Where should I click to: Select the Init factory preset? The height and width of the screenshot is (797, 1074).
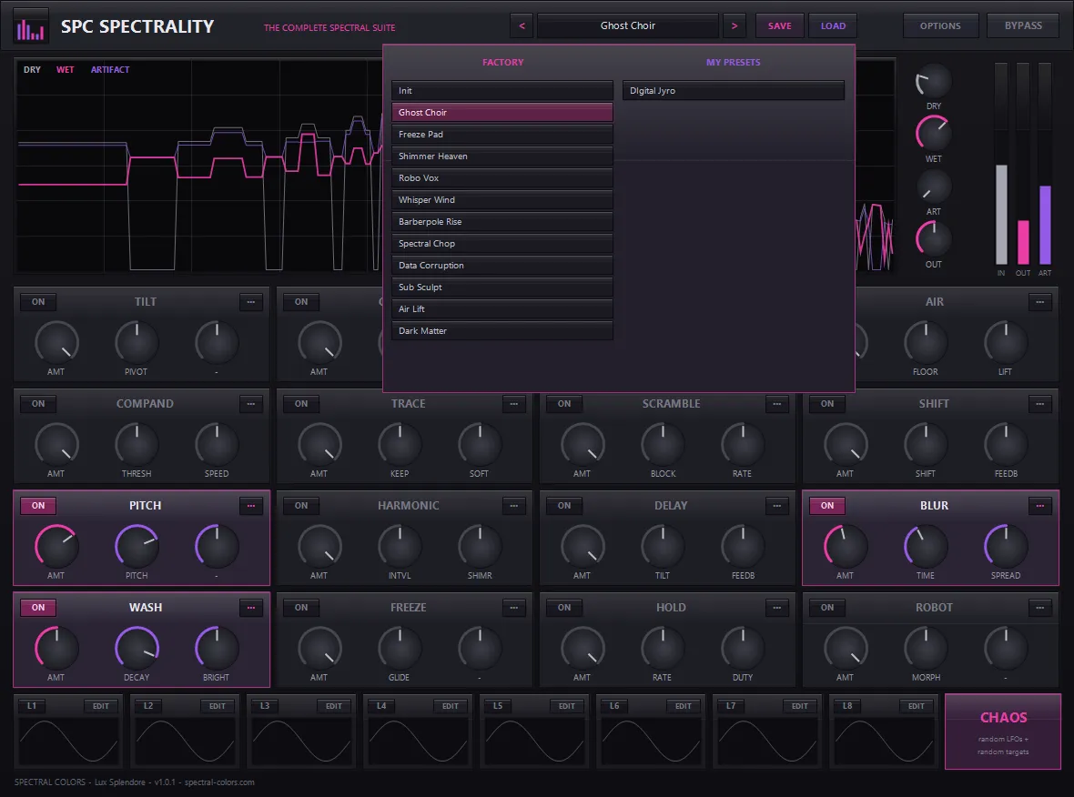click(x=502, y=91)
